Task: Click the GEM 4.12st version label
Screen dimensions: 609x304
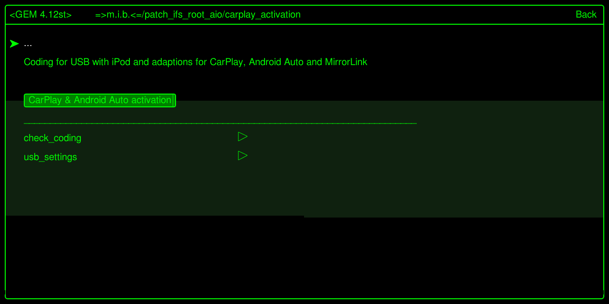Action: (x=40, y=15)
